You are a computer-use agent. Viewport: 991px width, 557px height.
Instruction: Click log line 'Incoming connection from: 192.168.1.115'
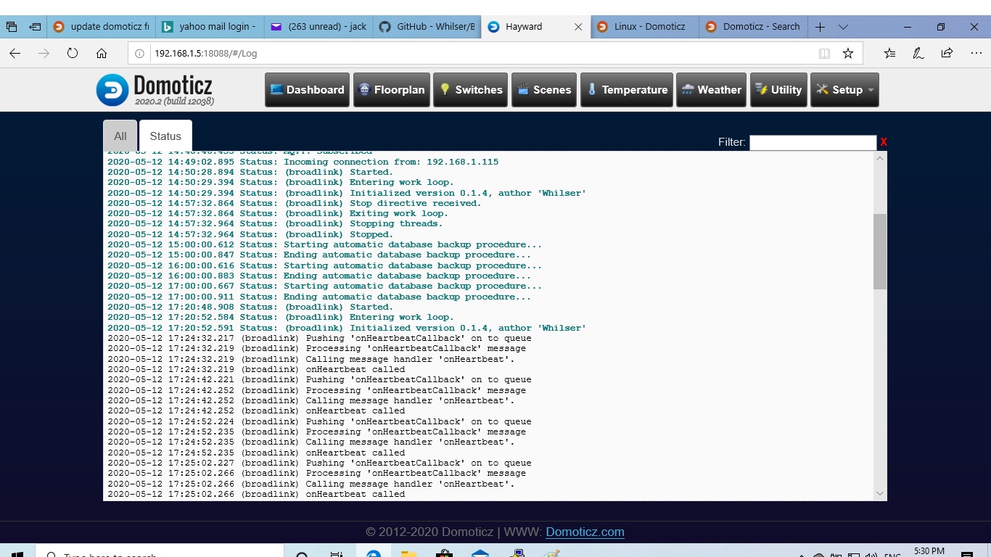pyautogui.click(x=303, y=162)
